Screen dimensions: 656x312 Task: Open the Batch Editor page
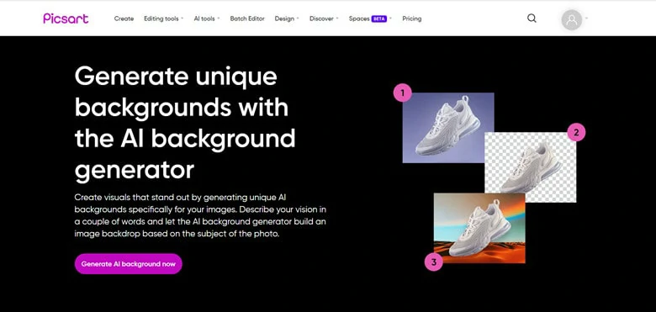coord(247,19)
